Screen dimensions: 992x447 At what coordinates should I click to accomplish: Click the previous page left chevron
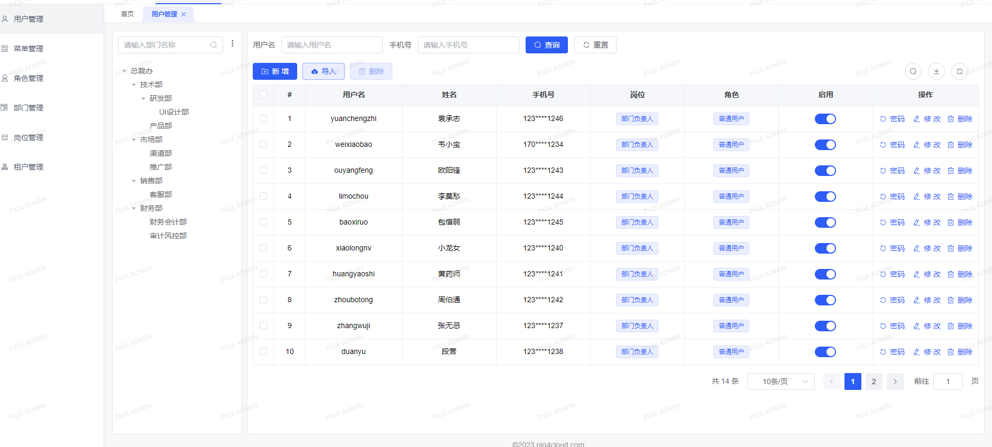[x=831, y=381]
